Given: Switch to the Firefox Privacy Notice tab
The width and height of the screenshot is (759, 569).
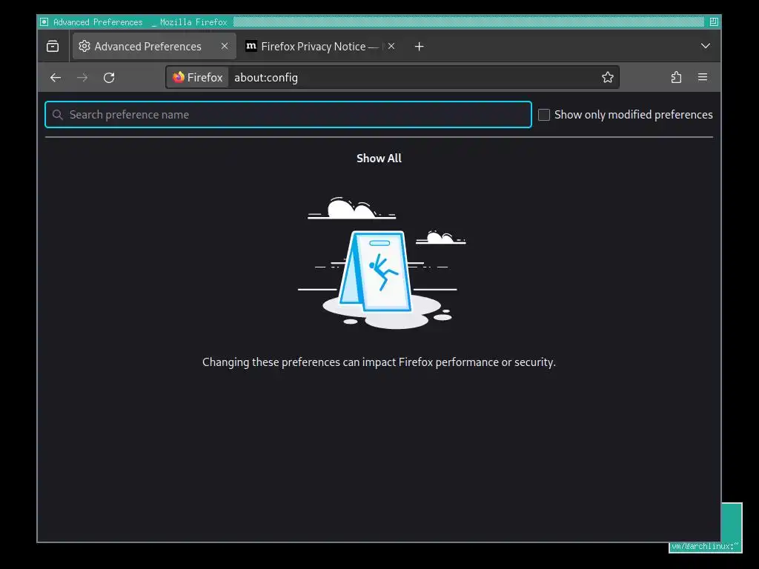Looking at the screenshot, I should [320, 47].
